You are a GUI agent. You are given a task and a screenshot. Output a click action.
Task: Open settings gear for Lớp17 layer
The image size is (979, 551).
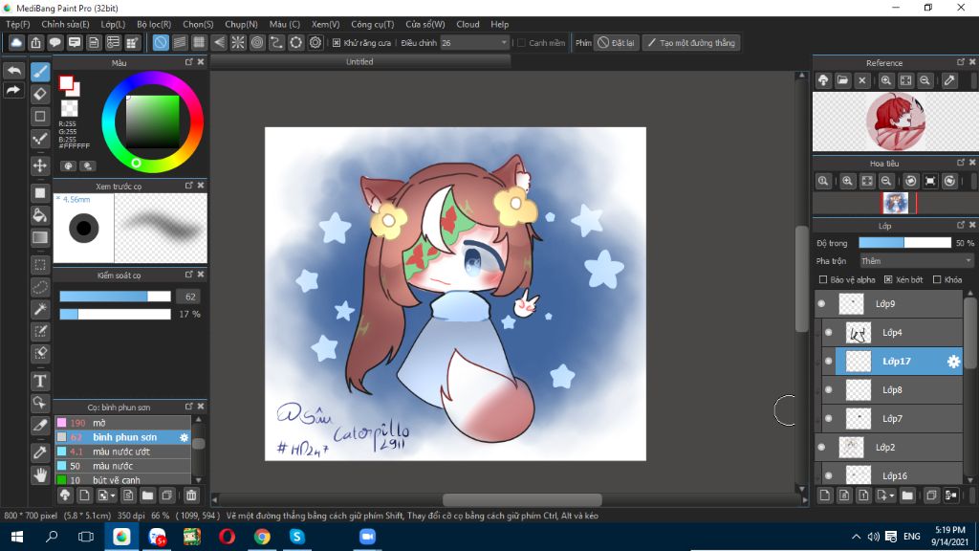953,361
